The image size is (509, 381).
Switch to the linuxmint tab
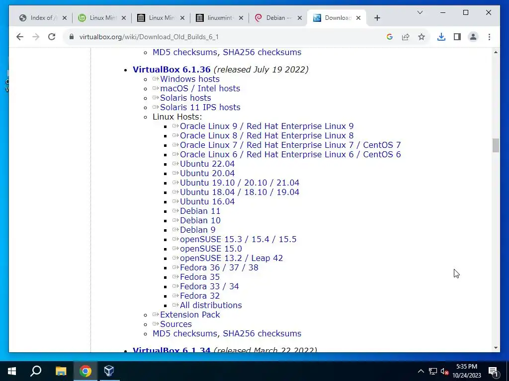[220, 18]
